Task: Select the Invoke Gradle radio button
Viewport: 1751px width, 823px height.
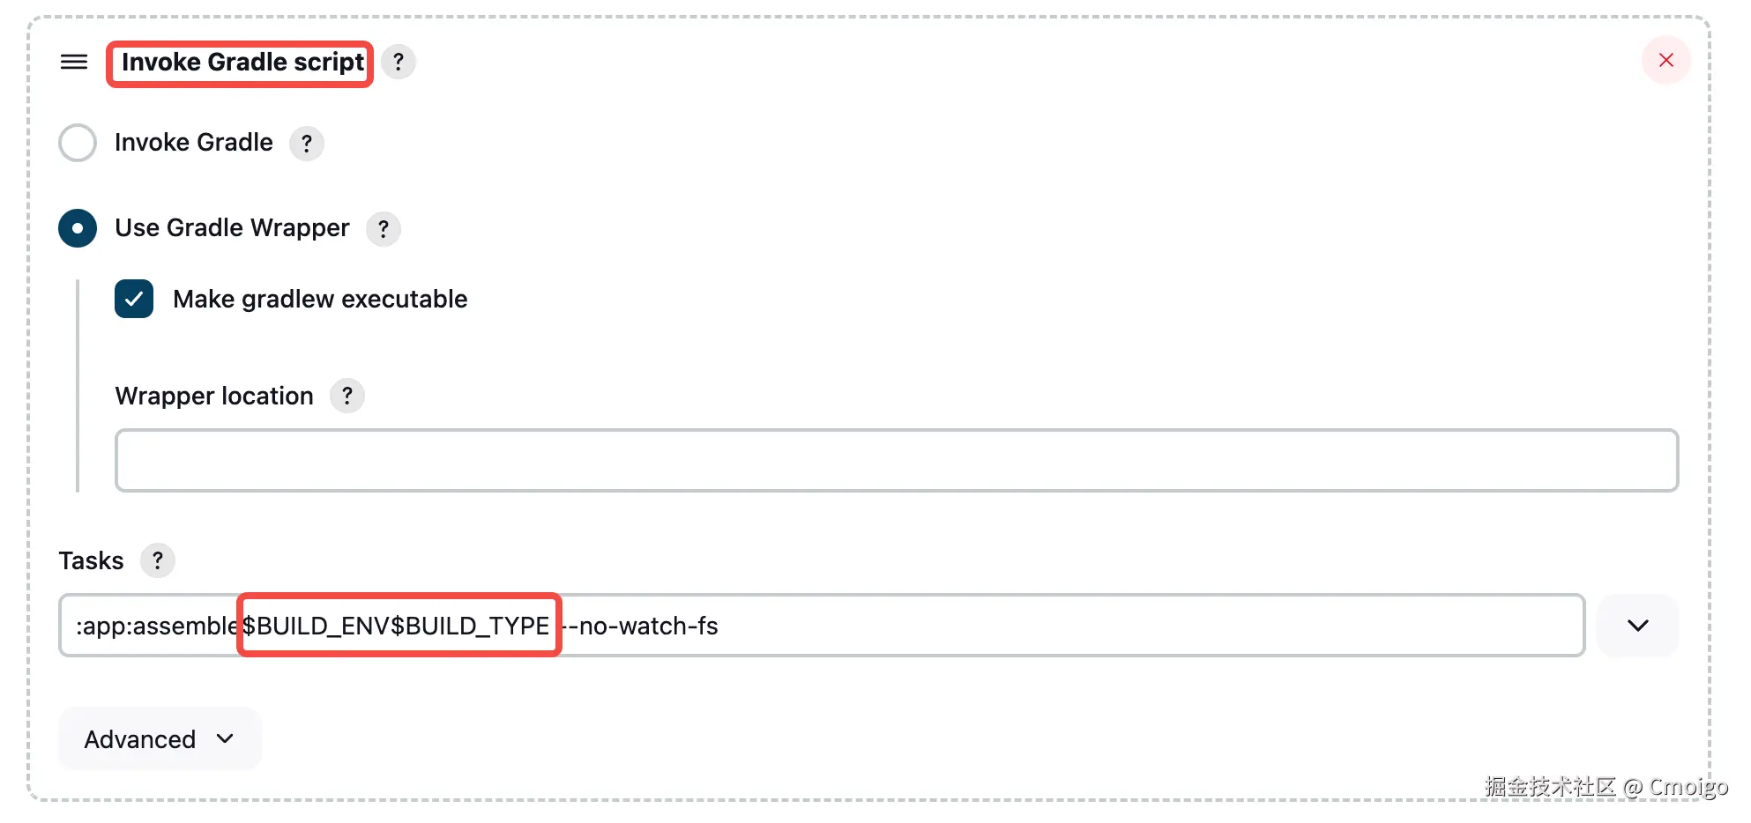Action: click(78, 143)
